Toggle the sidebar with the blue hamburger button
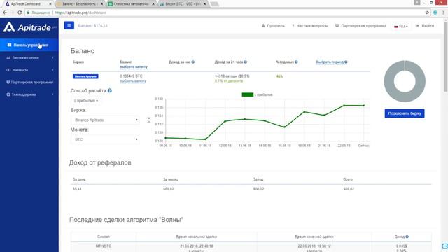Viewport: 448px width, 252px height. (x=69, y=25)
